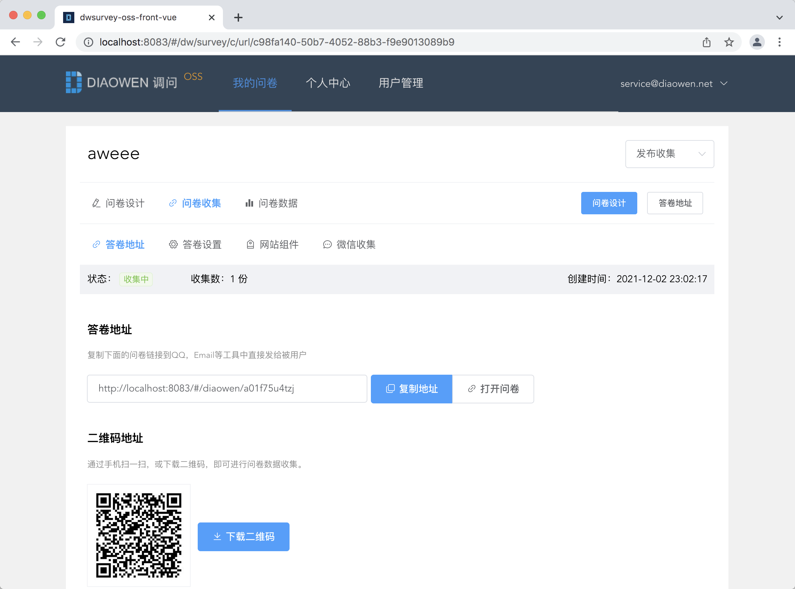Click the 下载二维码 button
The image size is (795, 589).
[243, 536]
